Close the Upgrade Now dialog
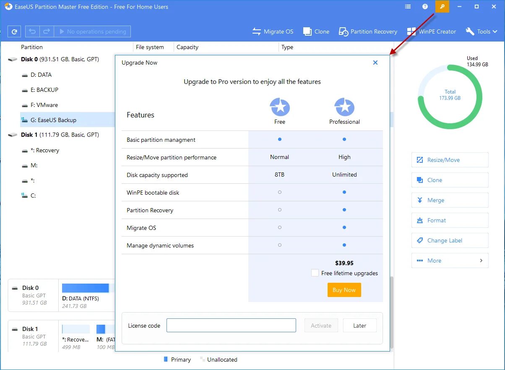Viewport: 505px width, 370px height. click(x=375, y=63)
